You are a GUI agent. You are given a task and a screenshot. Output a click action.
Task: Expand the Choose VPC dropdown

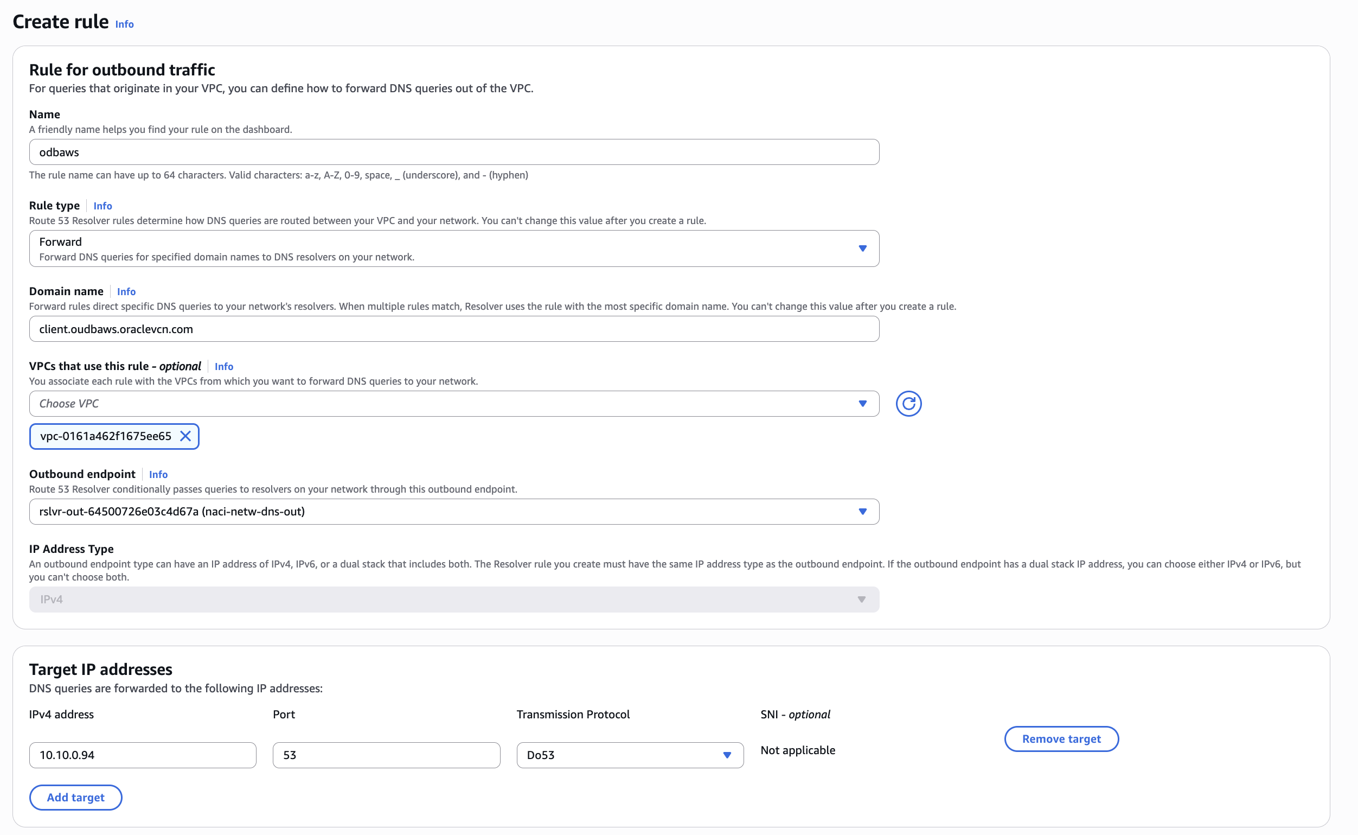pos(453,404)
